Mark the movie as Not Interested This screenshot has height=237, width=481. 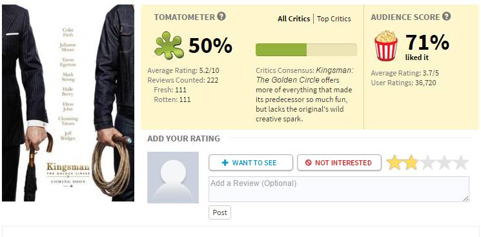[339, 163]
